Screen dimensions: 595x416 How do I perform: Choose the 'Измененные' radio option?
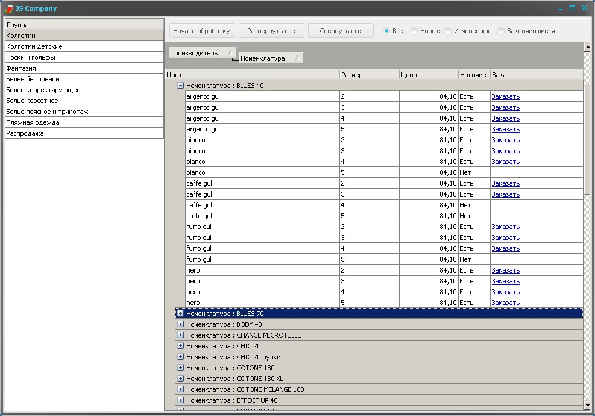[448, 31]
